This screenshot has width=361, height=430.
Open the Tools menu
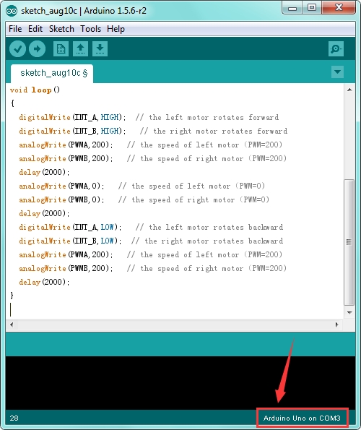tap(90, 29)
